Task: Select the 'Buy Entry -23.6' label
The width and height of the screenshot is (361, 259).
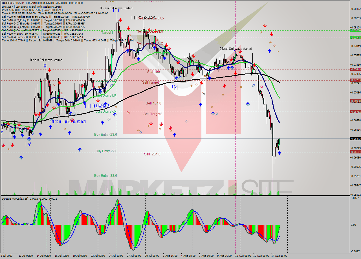Action: tap(105, 135)
